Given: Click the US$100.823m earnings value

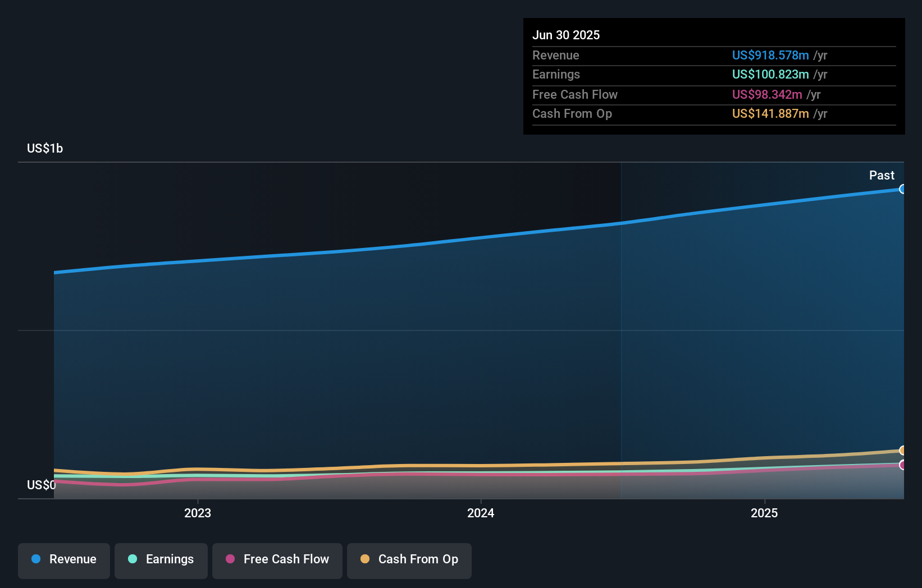Looking at the screenshot, I should click(x=770, y=74).
